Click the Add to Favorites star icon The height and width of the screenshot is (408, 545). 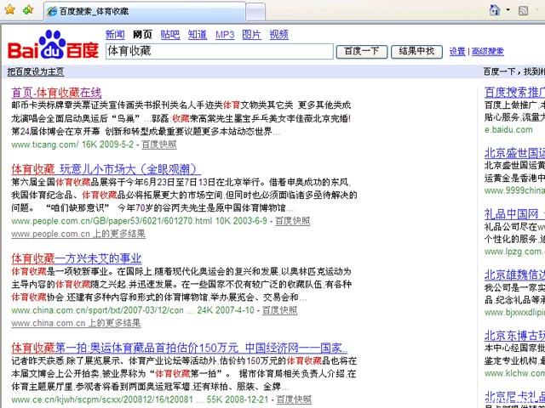[x=28, y=9]
